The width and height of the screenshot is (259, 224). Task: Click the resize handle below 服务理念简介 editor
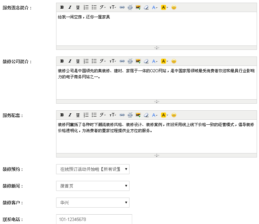click(157, 48)
